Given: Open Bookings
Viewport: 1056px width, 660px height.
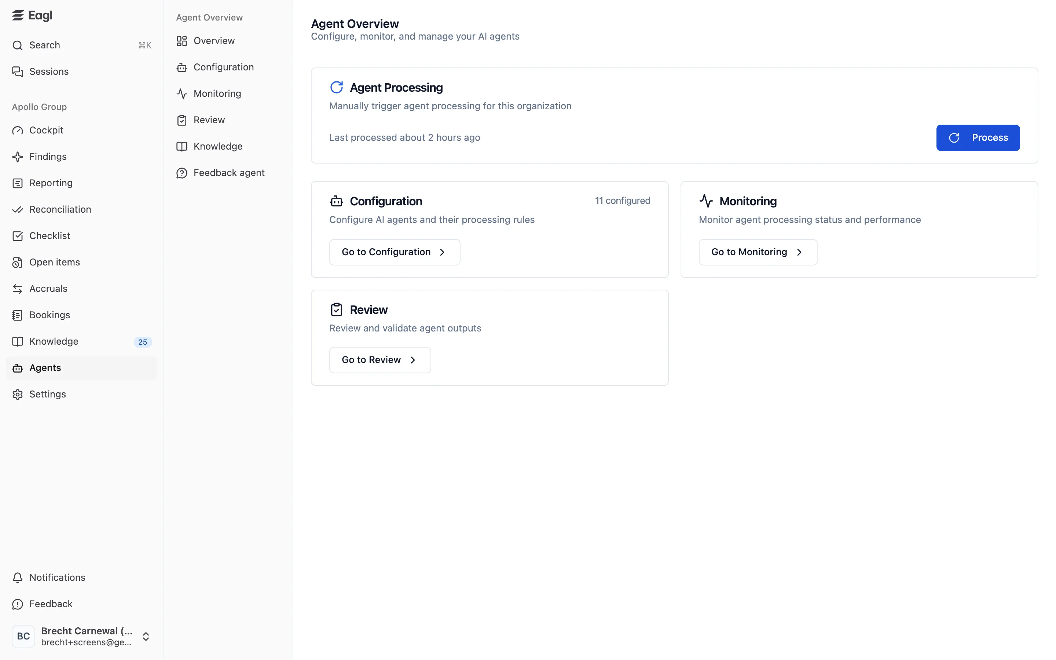Looking at the screenshot, I should pos(82,315).
